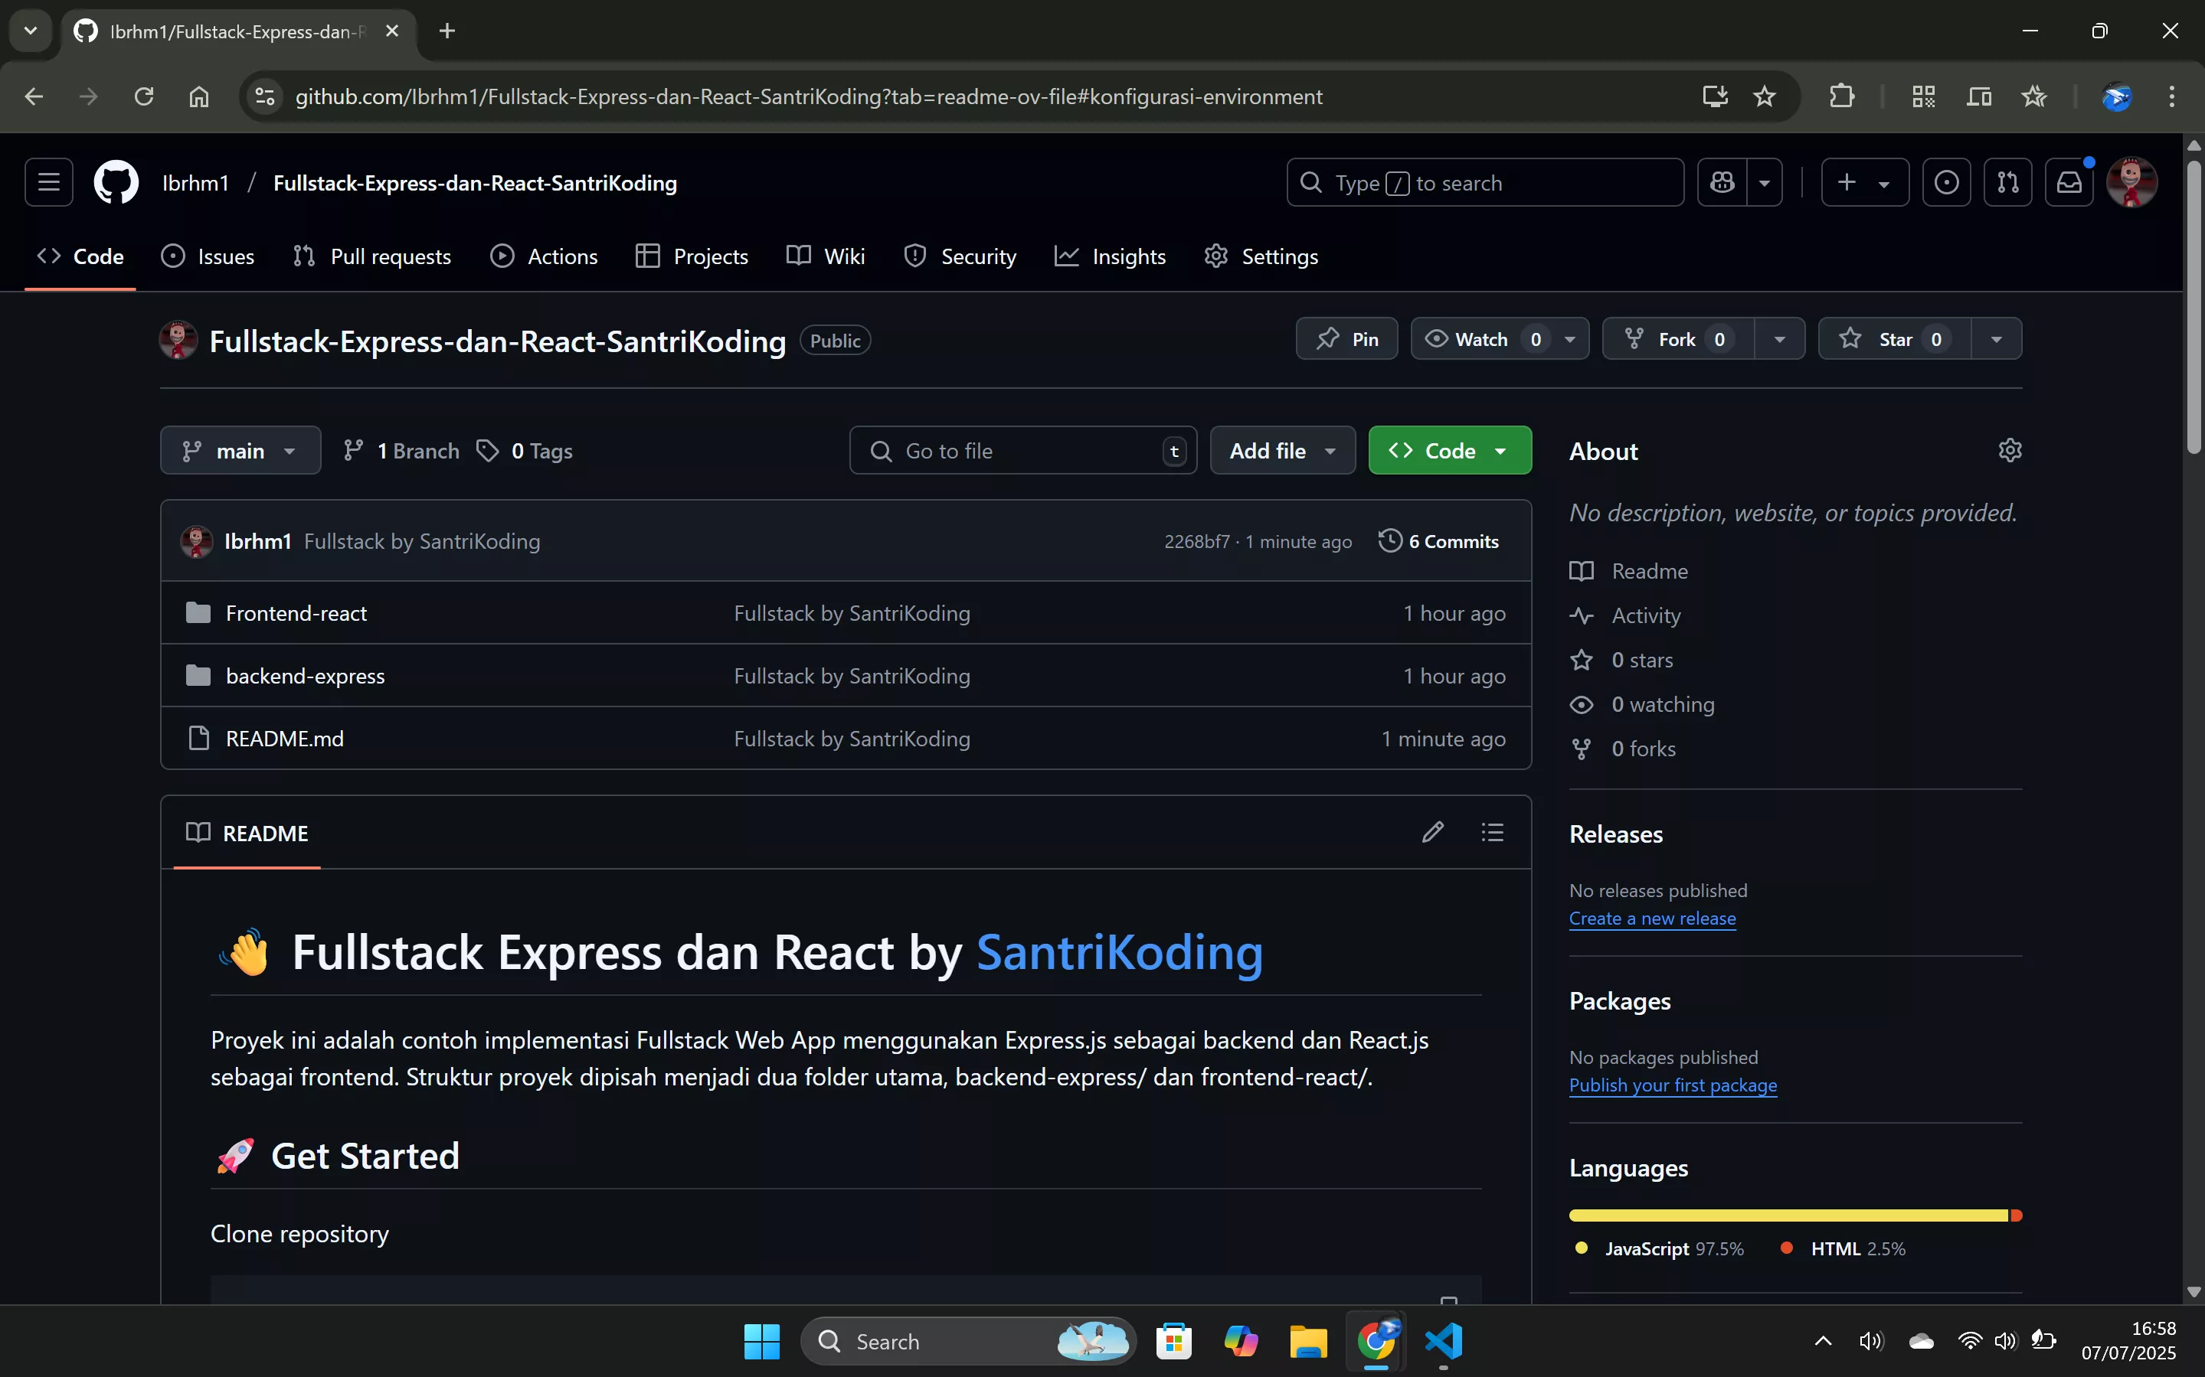
Task: Expand the Fork options dropdown arrow
Action: (1779, 339)
